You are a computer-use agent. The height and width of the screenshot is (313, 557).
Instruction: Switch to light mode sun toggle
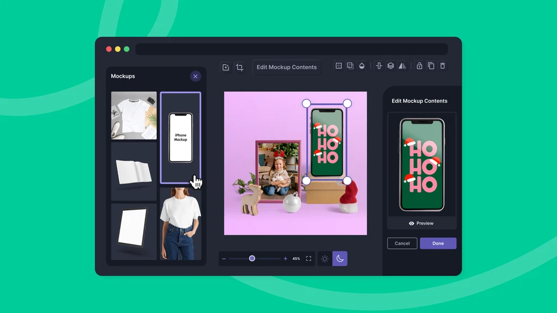pyautogui.click(x=325, y=259)
